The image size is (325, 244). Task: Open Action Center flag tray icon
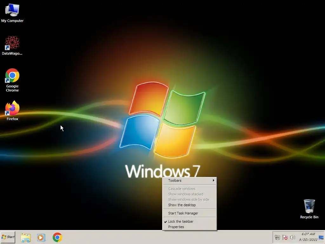(285, 237)
